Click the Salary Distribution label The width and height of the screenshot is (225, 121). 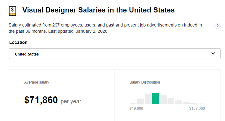click(145, 82)
